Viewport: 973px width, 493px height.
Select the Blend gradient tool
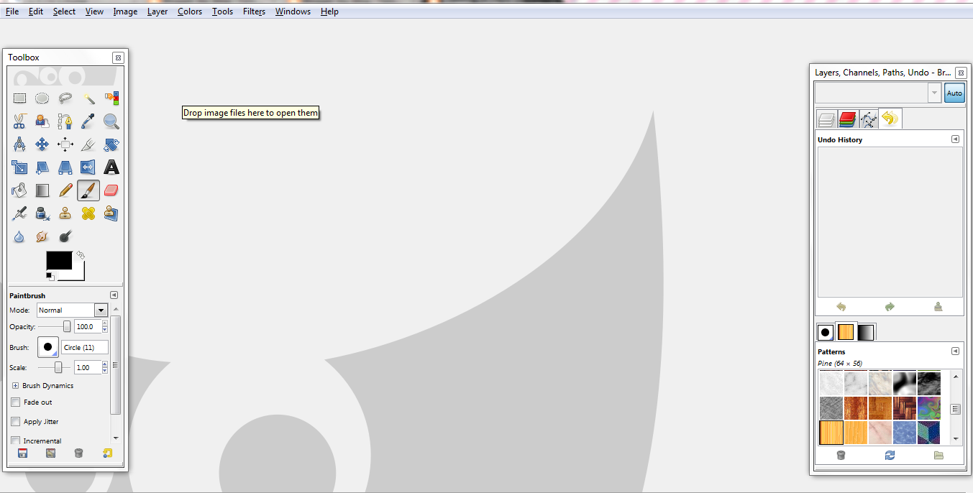pos(42,190)
